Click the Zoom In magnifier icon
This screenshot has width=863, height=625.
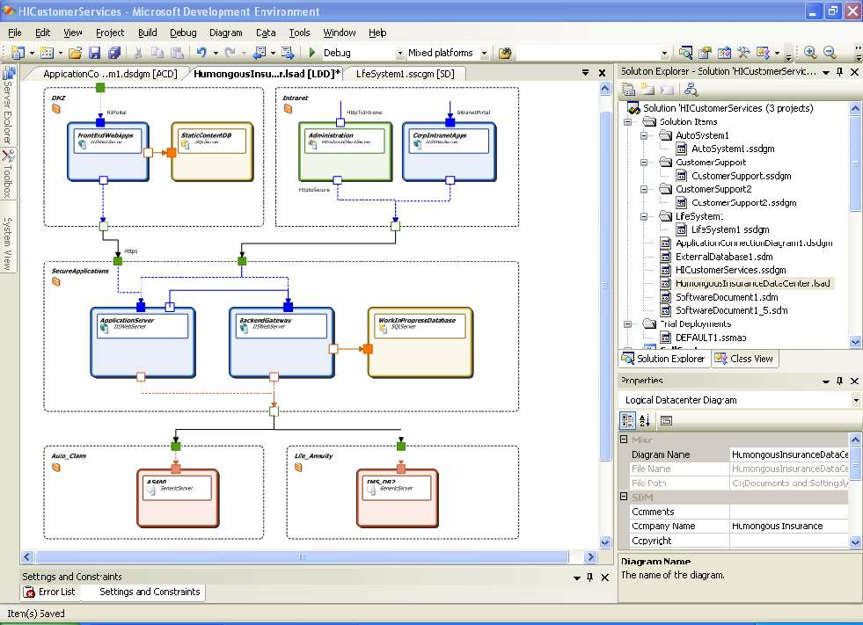pos(809,53)
